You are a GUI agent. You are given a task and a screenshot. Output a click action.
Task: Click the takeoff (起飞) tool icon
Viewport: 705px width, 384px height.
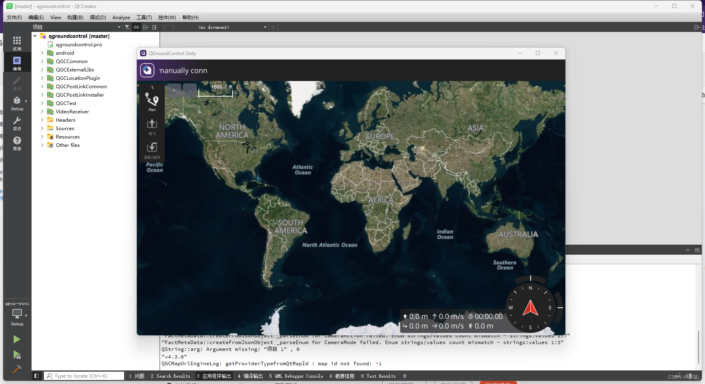152,127
